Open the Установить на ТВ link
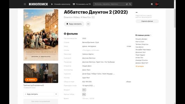This screenshot has height=104, width=185. 82,4
